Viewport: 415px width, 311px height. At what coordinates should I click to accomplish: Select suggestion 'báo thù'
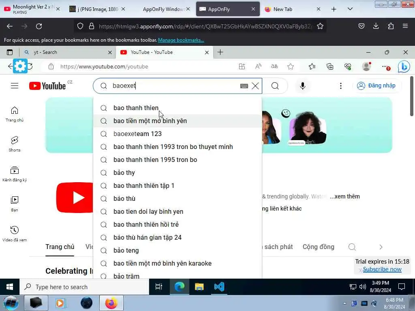178,198
